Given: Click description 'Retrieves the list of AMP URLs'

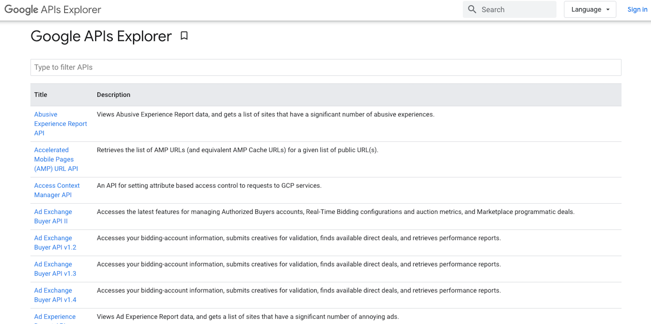Looking at the screenshot, I should point(237,150).
